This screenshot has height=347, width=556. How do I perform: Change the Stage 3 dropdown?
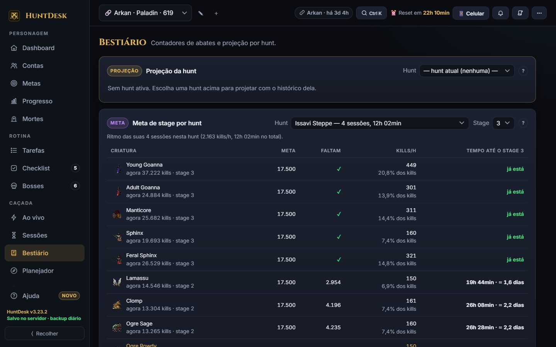point(503,123)
